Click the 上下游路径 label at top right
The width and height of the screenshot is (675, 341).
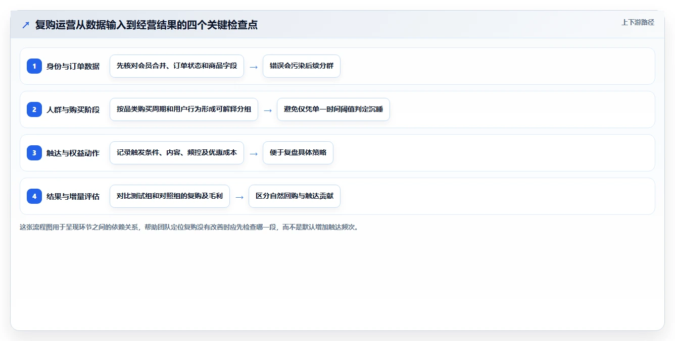[638, 22]
